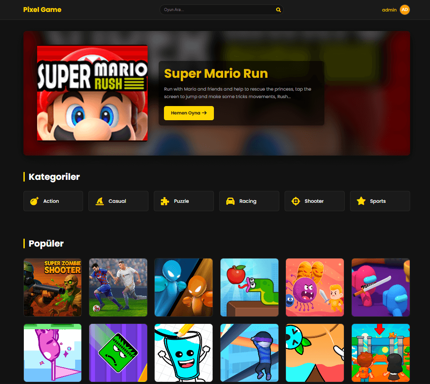The height and width of the screenshot is (384, 430).
Task: Open the AD user avatar
Action: click(404, 10)
